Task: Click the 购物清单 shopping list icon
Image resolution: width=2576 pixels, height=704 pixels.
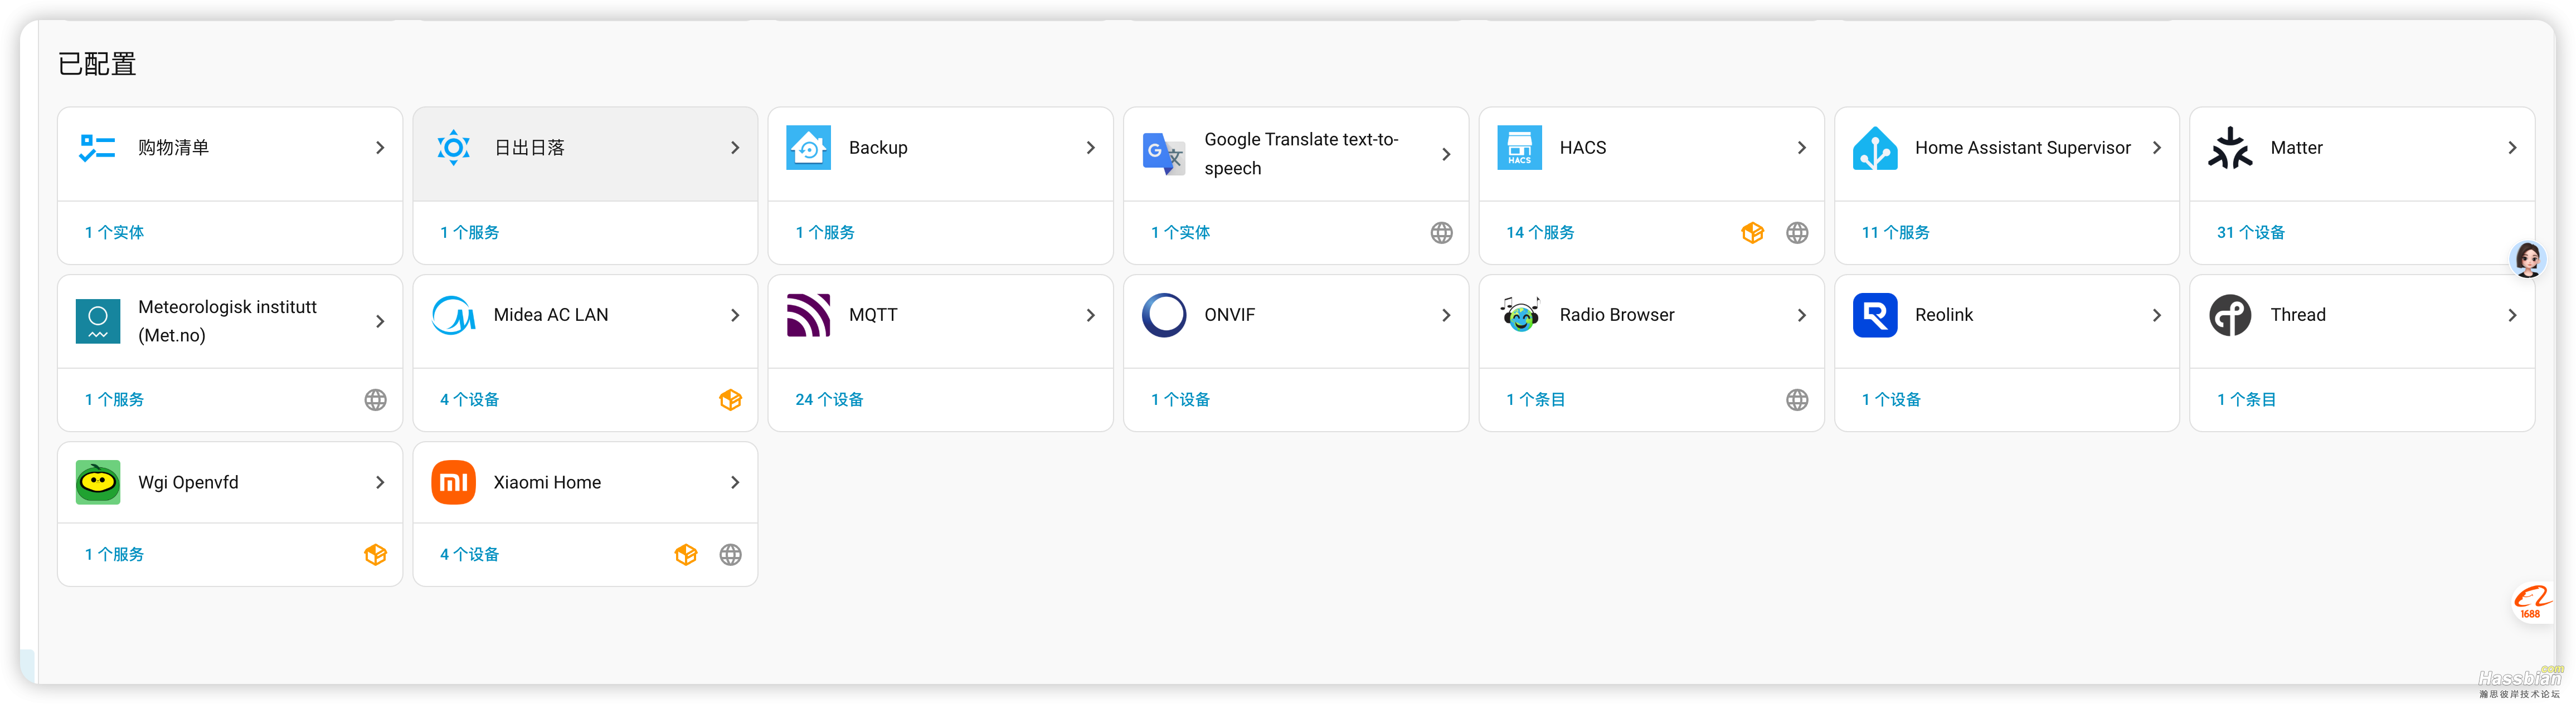Action: pos(97,148)
